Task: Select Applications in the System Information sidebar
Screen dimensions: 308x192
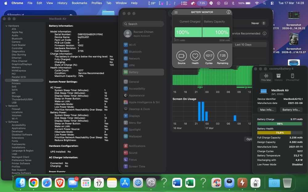Action: coord(18,128)
